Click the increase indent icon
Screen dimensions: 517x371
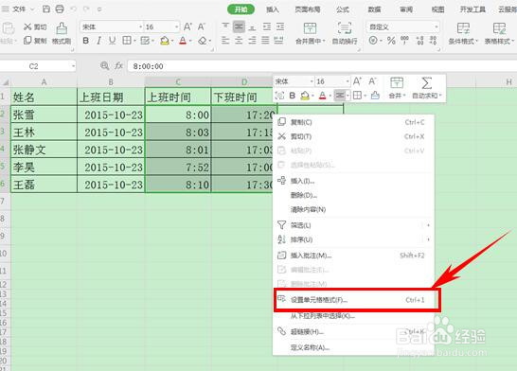(x=280, y=26)
